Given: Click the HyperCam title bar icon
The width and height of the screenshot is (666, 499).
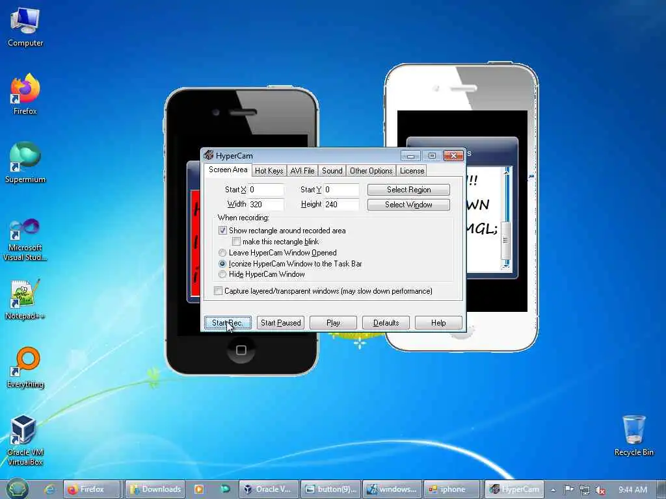Looking at the screenshot, I should pos(208,155).
